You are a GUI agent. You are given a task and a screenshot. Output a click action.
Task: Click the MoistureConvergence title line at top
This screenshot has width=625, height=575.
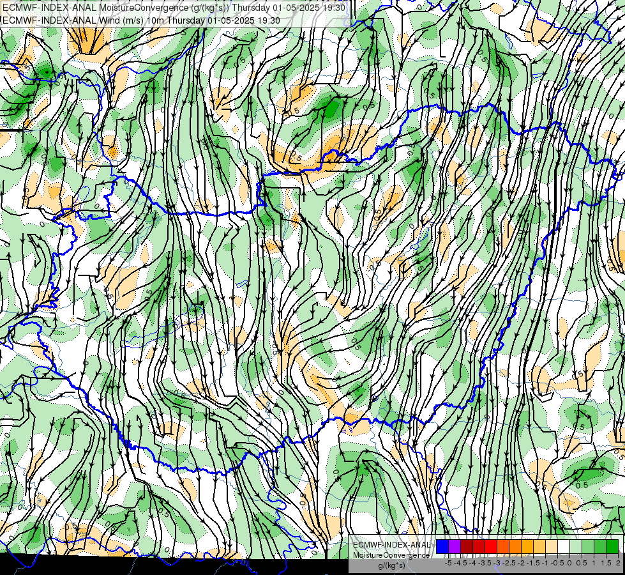click(174, 8)
